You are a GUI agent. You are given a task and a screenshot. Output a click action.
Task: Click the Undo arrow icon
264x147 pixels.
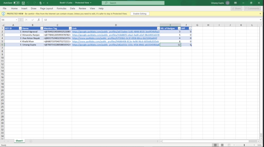pyautogui.click(x=28, y=3)
